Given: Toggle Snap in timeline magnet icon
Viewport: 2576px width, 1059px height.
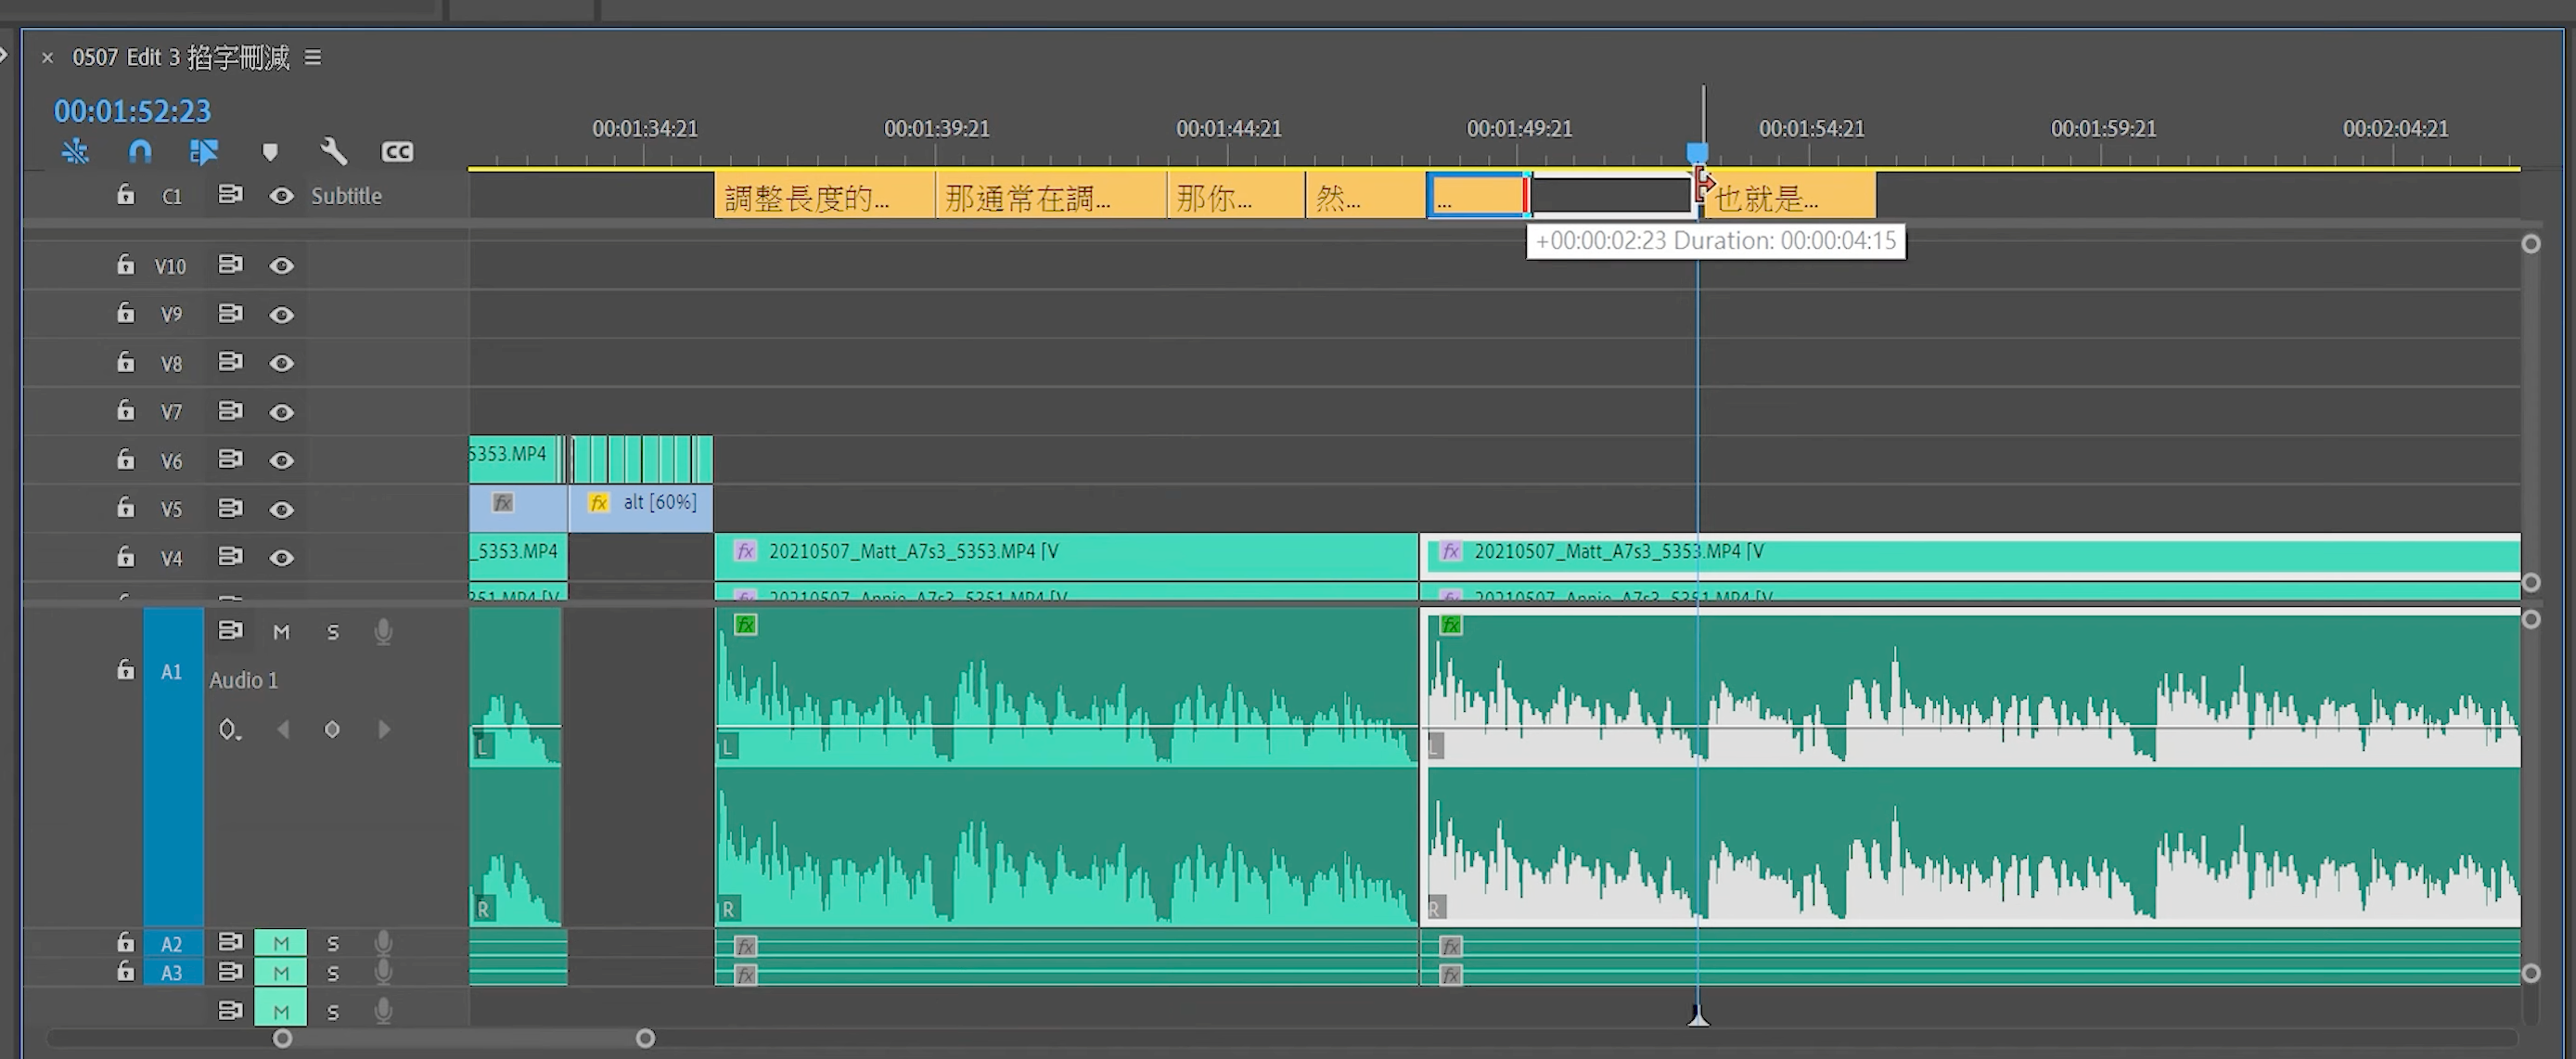Looking at the screenshot, I should [140, 151].
